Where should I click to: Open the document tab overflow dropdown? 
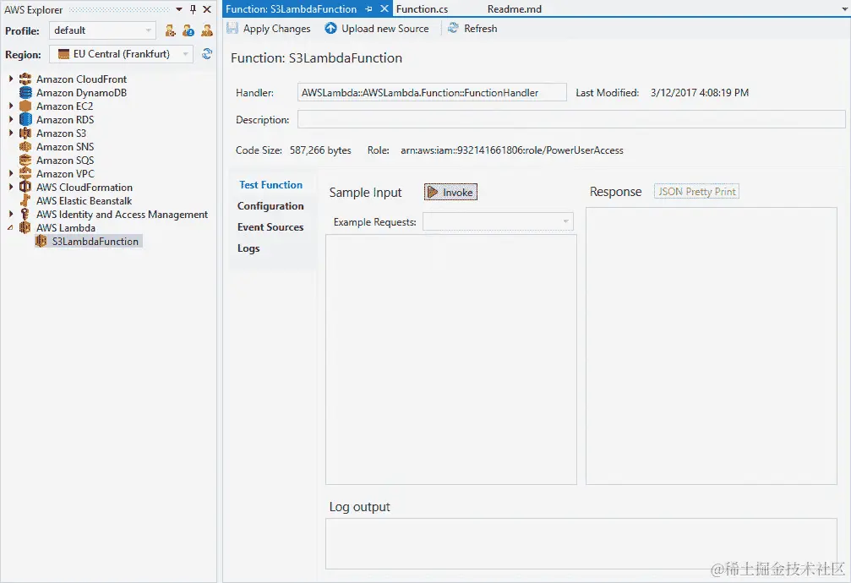pos(844,9)
